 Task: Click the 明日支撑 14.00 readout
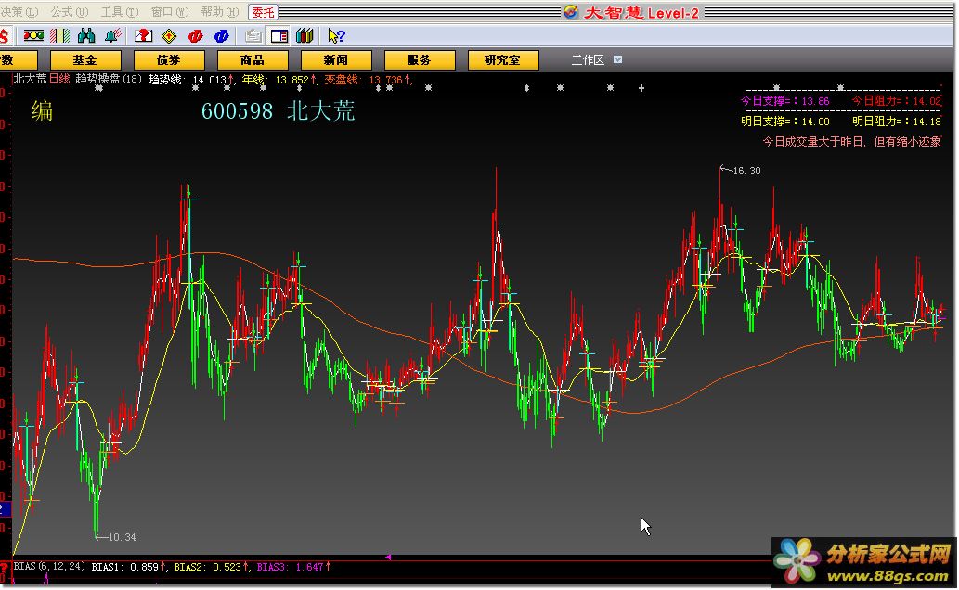(x=784, y=121)
